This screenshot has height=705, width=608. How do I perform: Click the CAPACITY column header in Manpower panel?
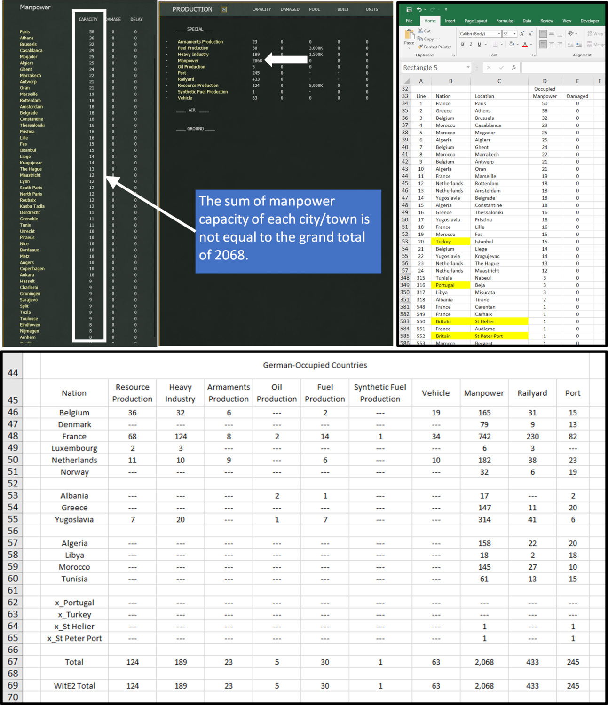[x=88, y=19]
